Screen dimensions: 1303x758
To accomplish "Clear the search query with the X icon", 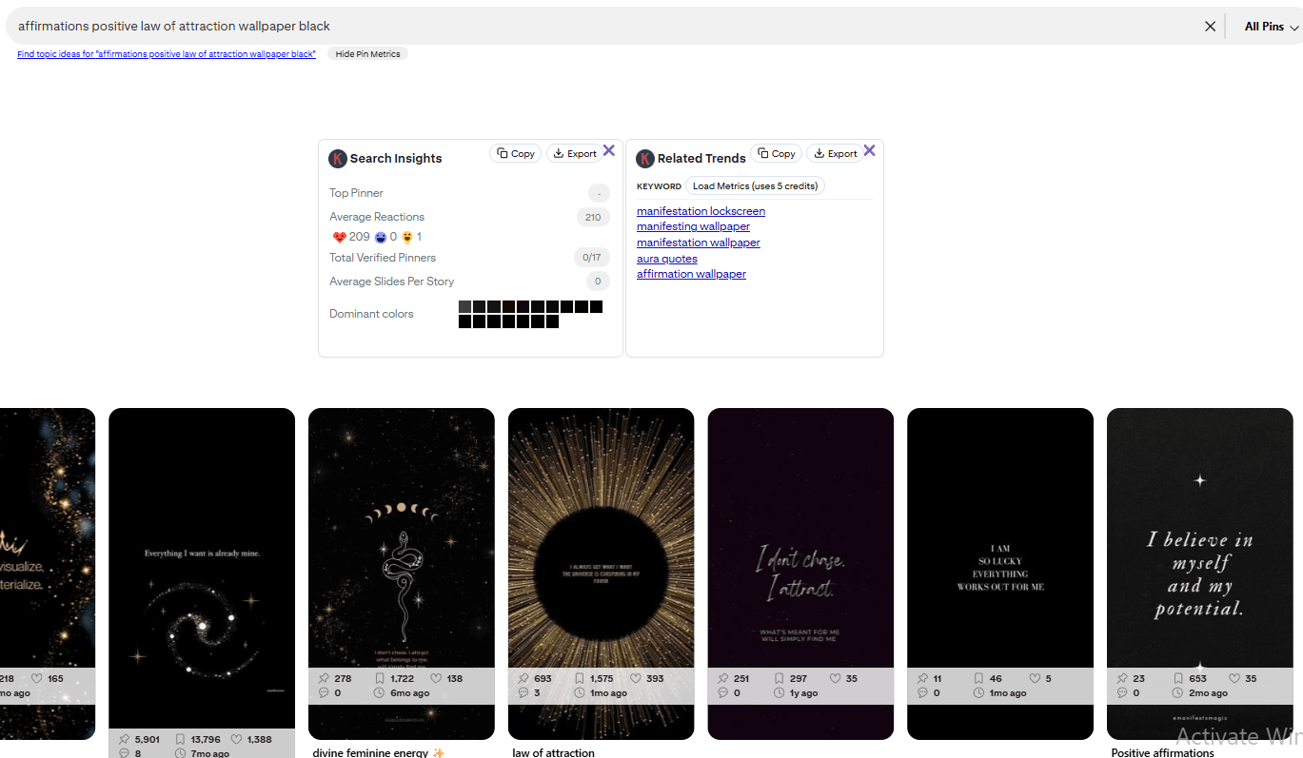I will pyautogui.click(x=1210, y=27).
